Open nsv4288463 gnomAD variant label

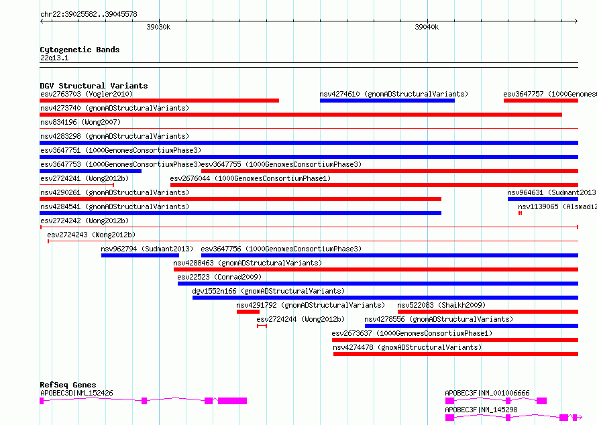[248, 263]
